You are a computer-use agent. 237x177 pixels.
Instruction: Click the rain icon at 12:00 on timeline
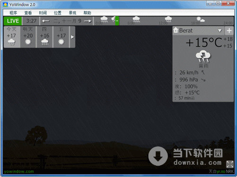coord(168,19)
